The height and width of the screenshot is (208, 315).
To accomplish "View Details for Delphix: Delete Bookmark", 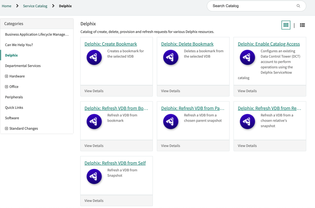I will point(171,91).
